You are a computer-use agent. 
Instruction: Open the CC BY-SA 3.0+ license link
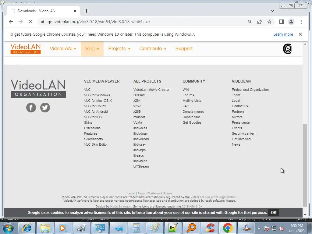point(192,207)
